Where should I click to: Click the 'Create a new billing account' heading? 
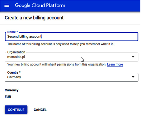click(34, 18)
